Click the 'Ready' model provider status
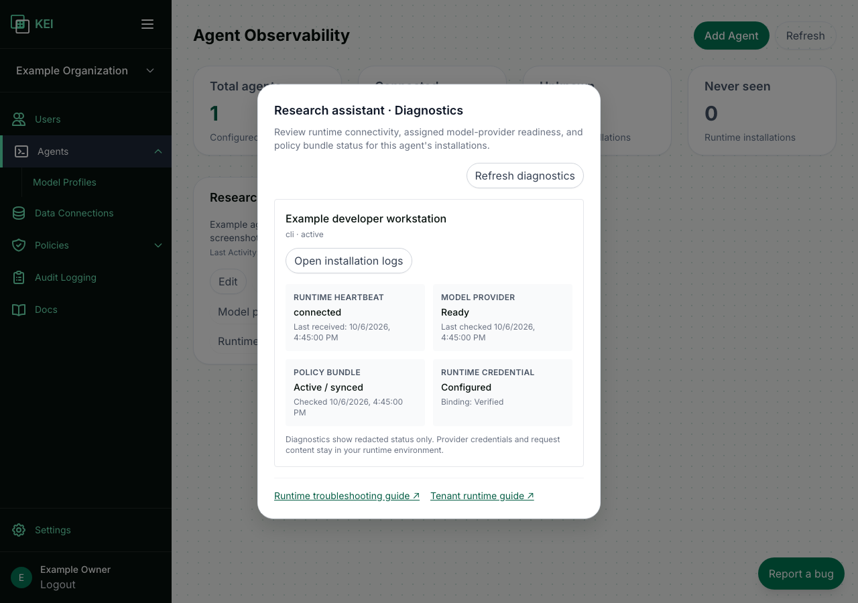The image size is (858, 603). coord(455,312)
